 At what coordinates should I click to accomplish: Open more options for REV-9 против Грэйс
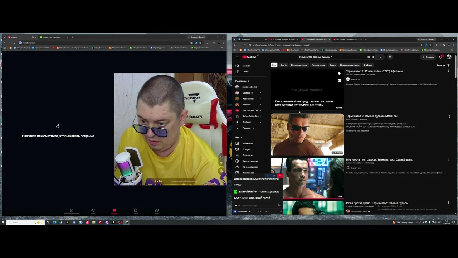tap(448, 203)
